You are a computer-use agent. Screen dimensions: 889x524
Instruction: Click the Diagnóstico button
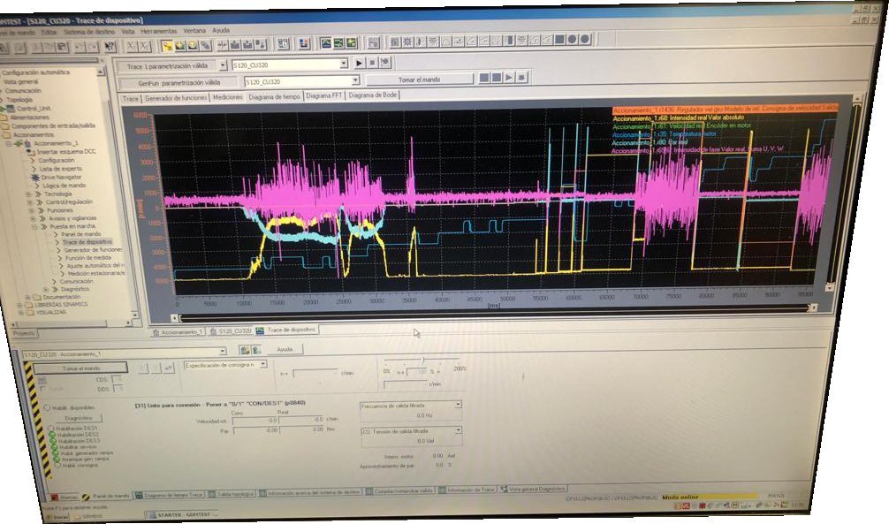[x=79, y=418]
